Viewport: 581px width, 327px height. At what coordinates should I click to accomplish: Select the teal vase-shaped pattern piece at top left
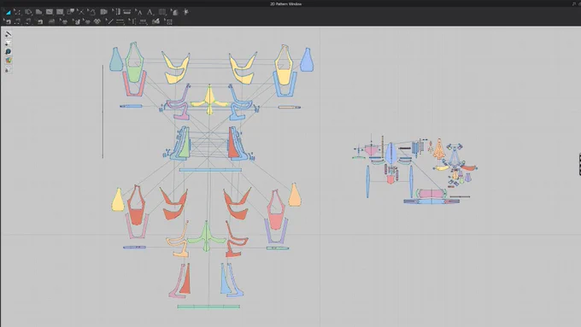pos(116,60)
